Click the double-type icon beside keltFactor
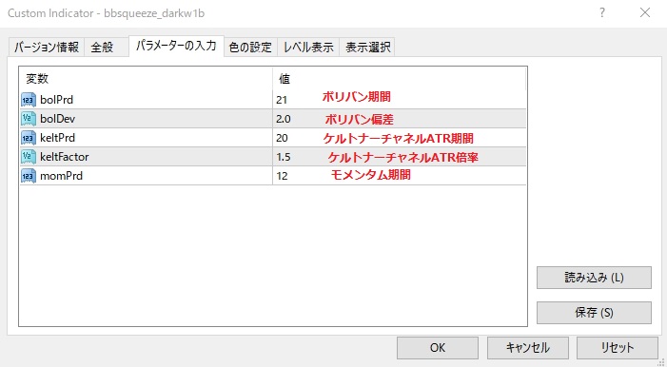 (29, 157)
